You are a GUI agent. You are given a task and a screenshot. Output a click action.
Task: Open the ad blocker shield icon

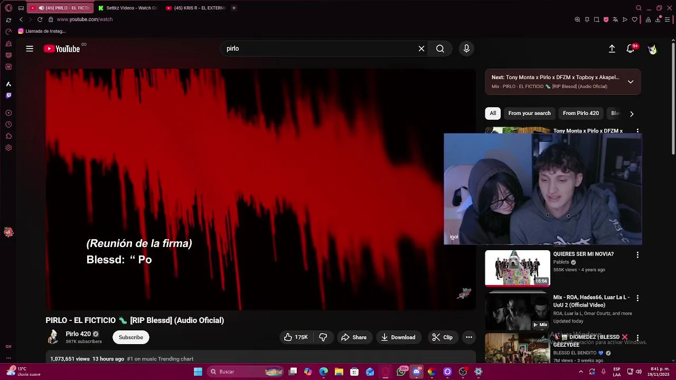point(606,20)
